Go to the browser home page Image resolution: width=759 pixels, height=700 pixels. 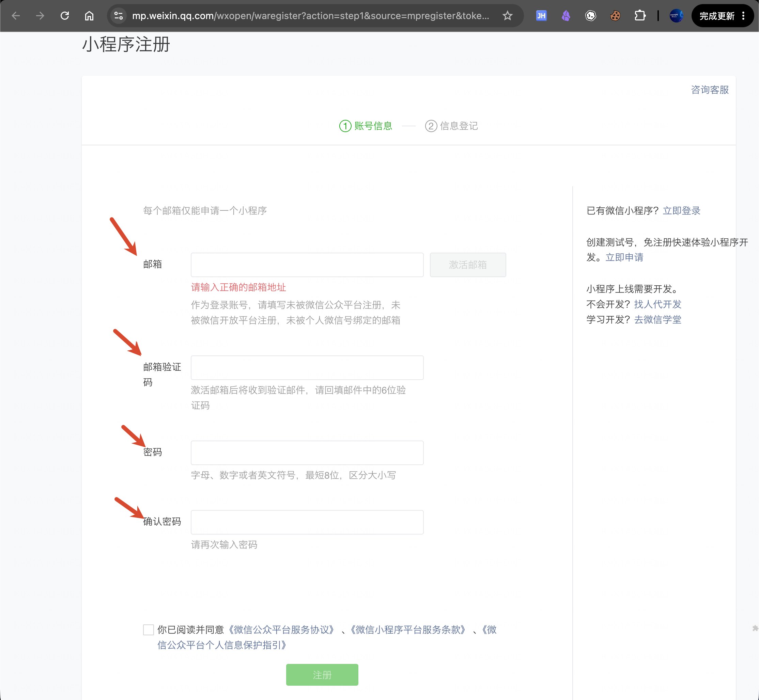pos(89,16)
